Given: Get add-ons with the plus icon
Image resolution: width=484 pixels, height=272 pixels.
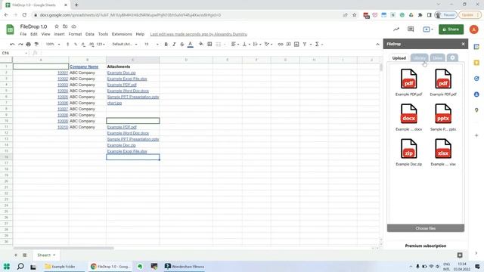Looking at the screenshot, I should pos(476,135).
